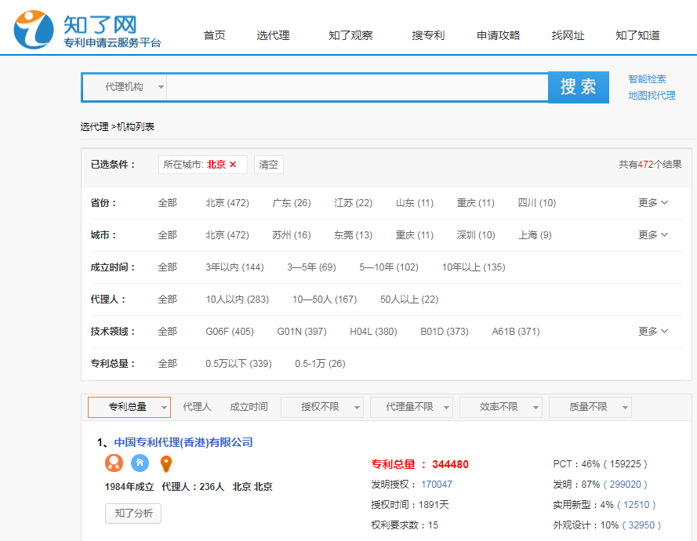Filter province by 四川 (10)

point(536,203)
